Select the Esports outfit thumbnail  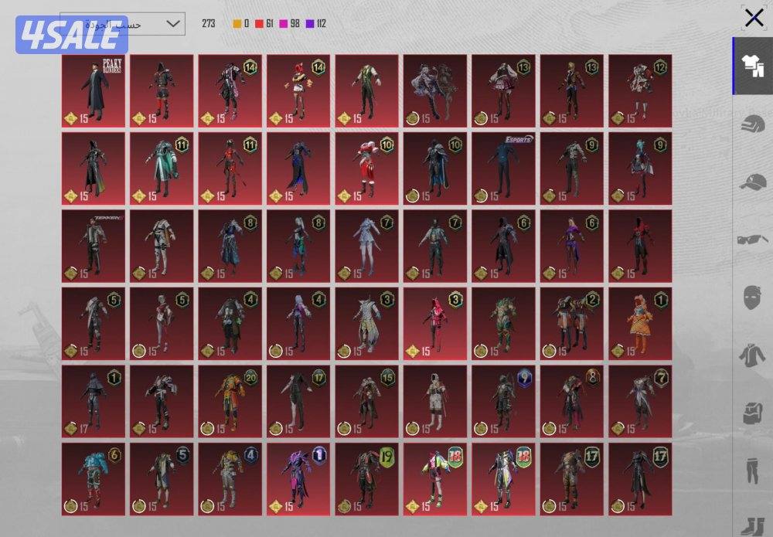click(504, 168)
